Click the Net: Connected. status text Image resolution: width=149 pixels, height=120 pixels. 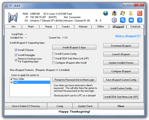click(x=72, y=17)
